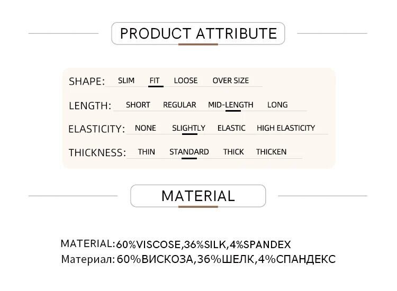This screenshot has width=397, height=291.
Task: Choose THIN for thickness
Action: [x=147, y=152]
